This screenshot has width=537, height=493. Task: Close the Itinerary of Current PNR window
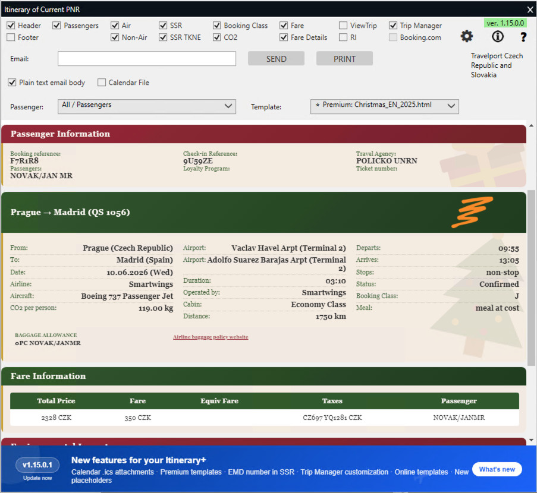[530, 9]
